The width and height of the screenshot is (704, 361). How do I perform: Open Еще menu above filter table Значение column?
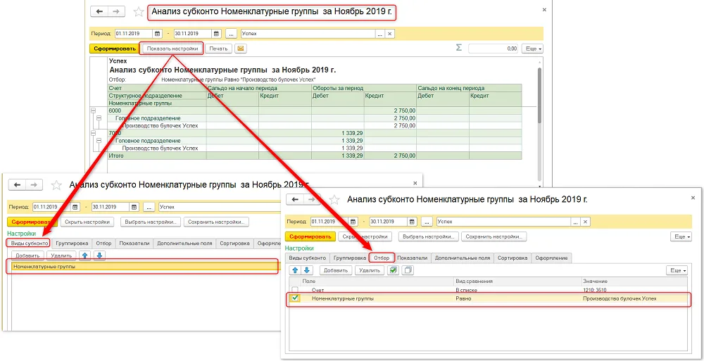point(677,270)
